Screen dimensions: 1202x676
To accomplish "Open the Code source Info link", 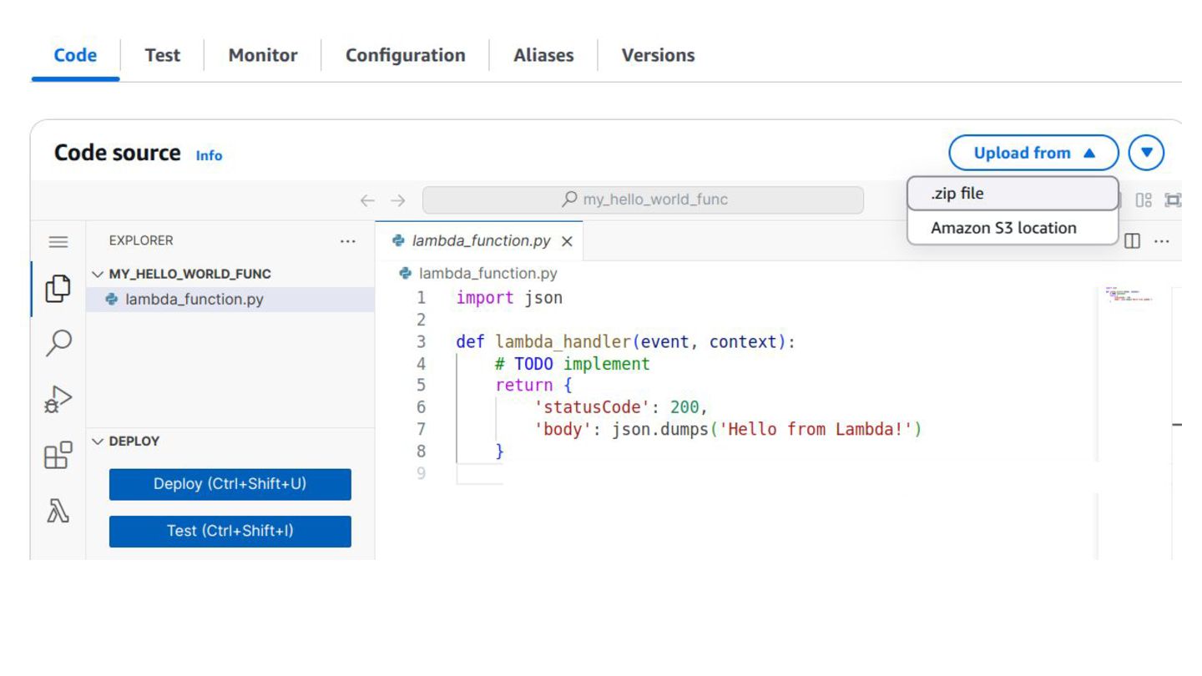I will [209, 155].
